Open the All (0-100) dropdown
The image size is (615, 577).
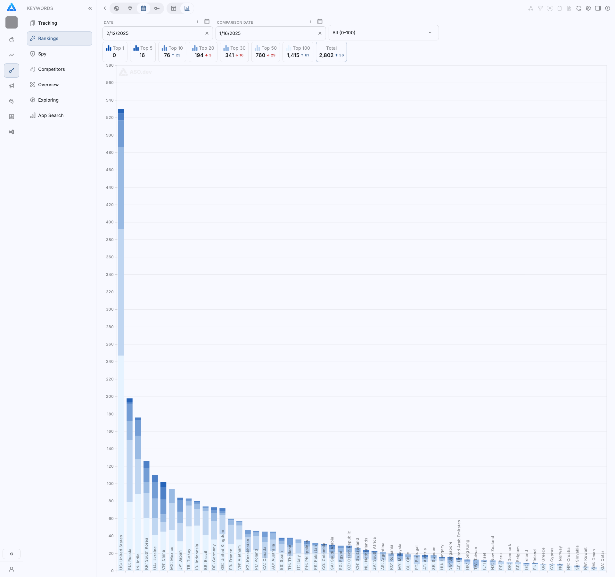pyautogui.click(x=383, y=33)
